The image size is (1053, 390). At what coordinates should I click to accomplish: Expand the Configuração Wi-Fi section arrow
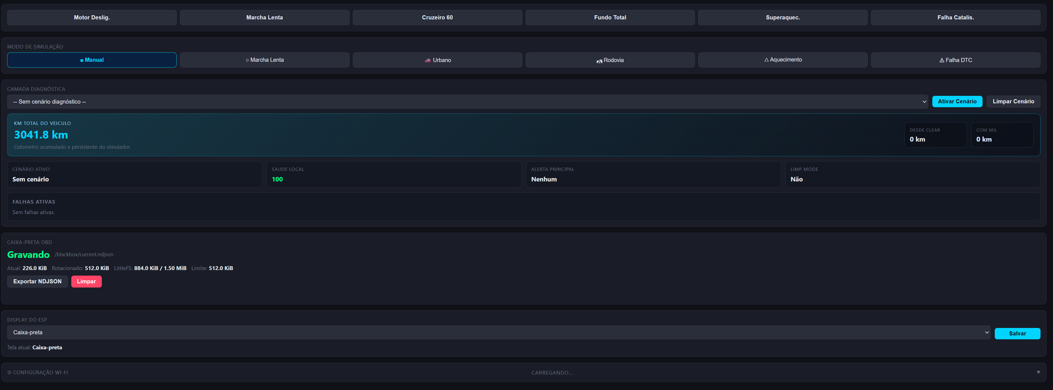click(1038, 373)
